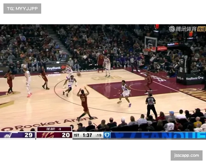Click the KeyBank courtside board on left
The height and width of the screenshot is (164, 206).
pos(55,68)
